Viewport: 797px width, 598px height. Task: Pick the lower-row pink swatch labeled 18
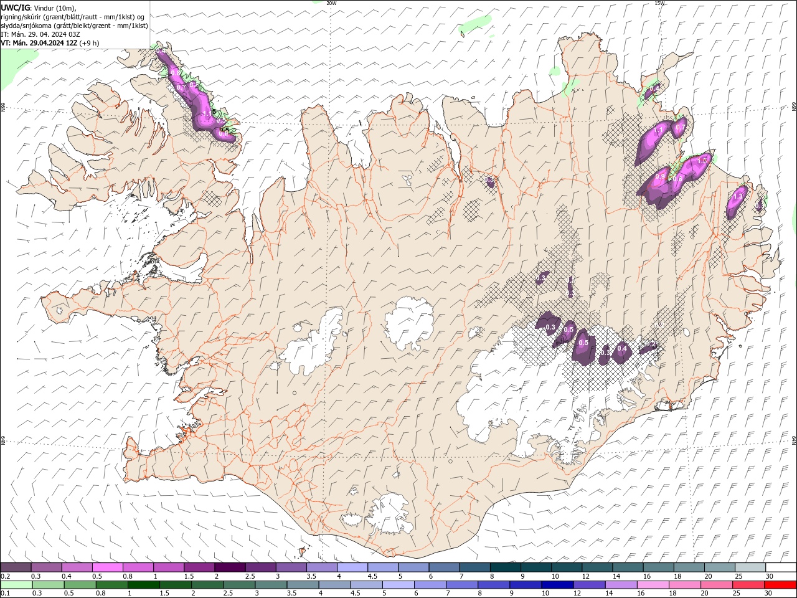click(x=684, y=585)
